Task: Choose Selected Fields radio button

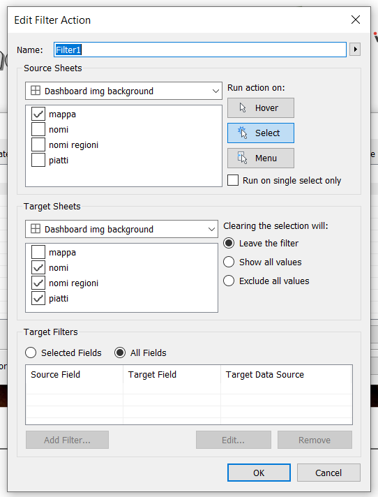Action: pyautogui.click(x=31, y=353)
